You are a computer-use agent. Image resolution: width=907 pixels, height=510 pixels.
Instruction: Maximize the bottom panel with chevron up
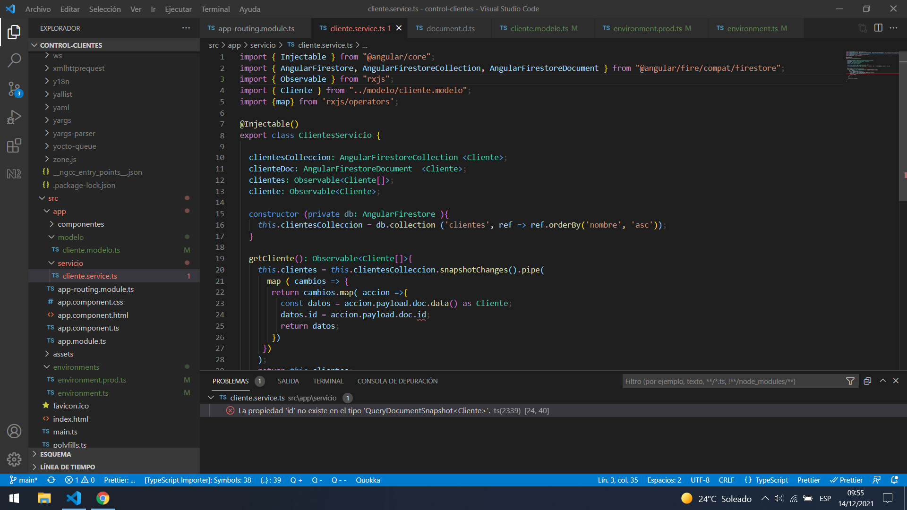pyautogui.click(x=882, y=381)
